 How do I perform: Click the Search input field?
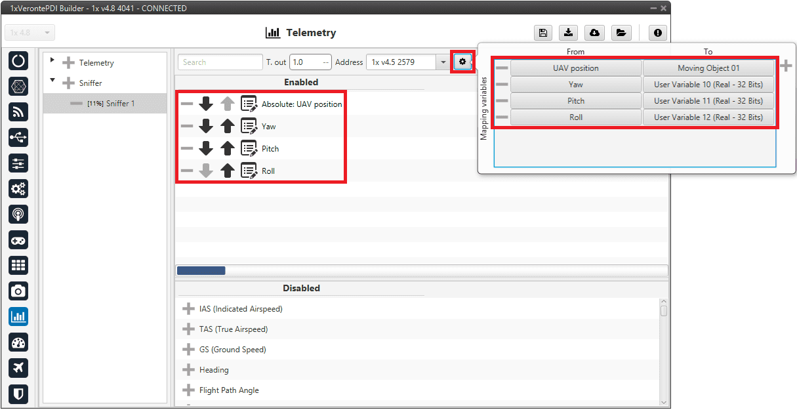click(220, 62)
